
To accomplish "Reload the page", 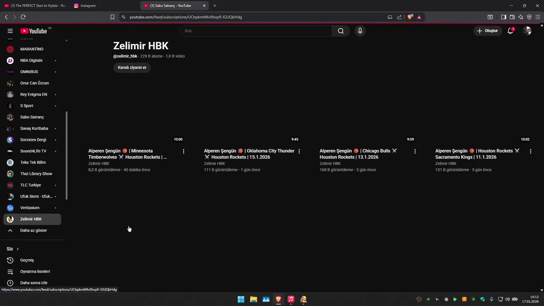I will (x=23, y=17).
